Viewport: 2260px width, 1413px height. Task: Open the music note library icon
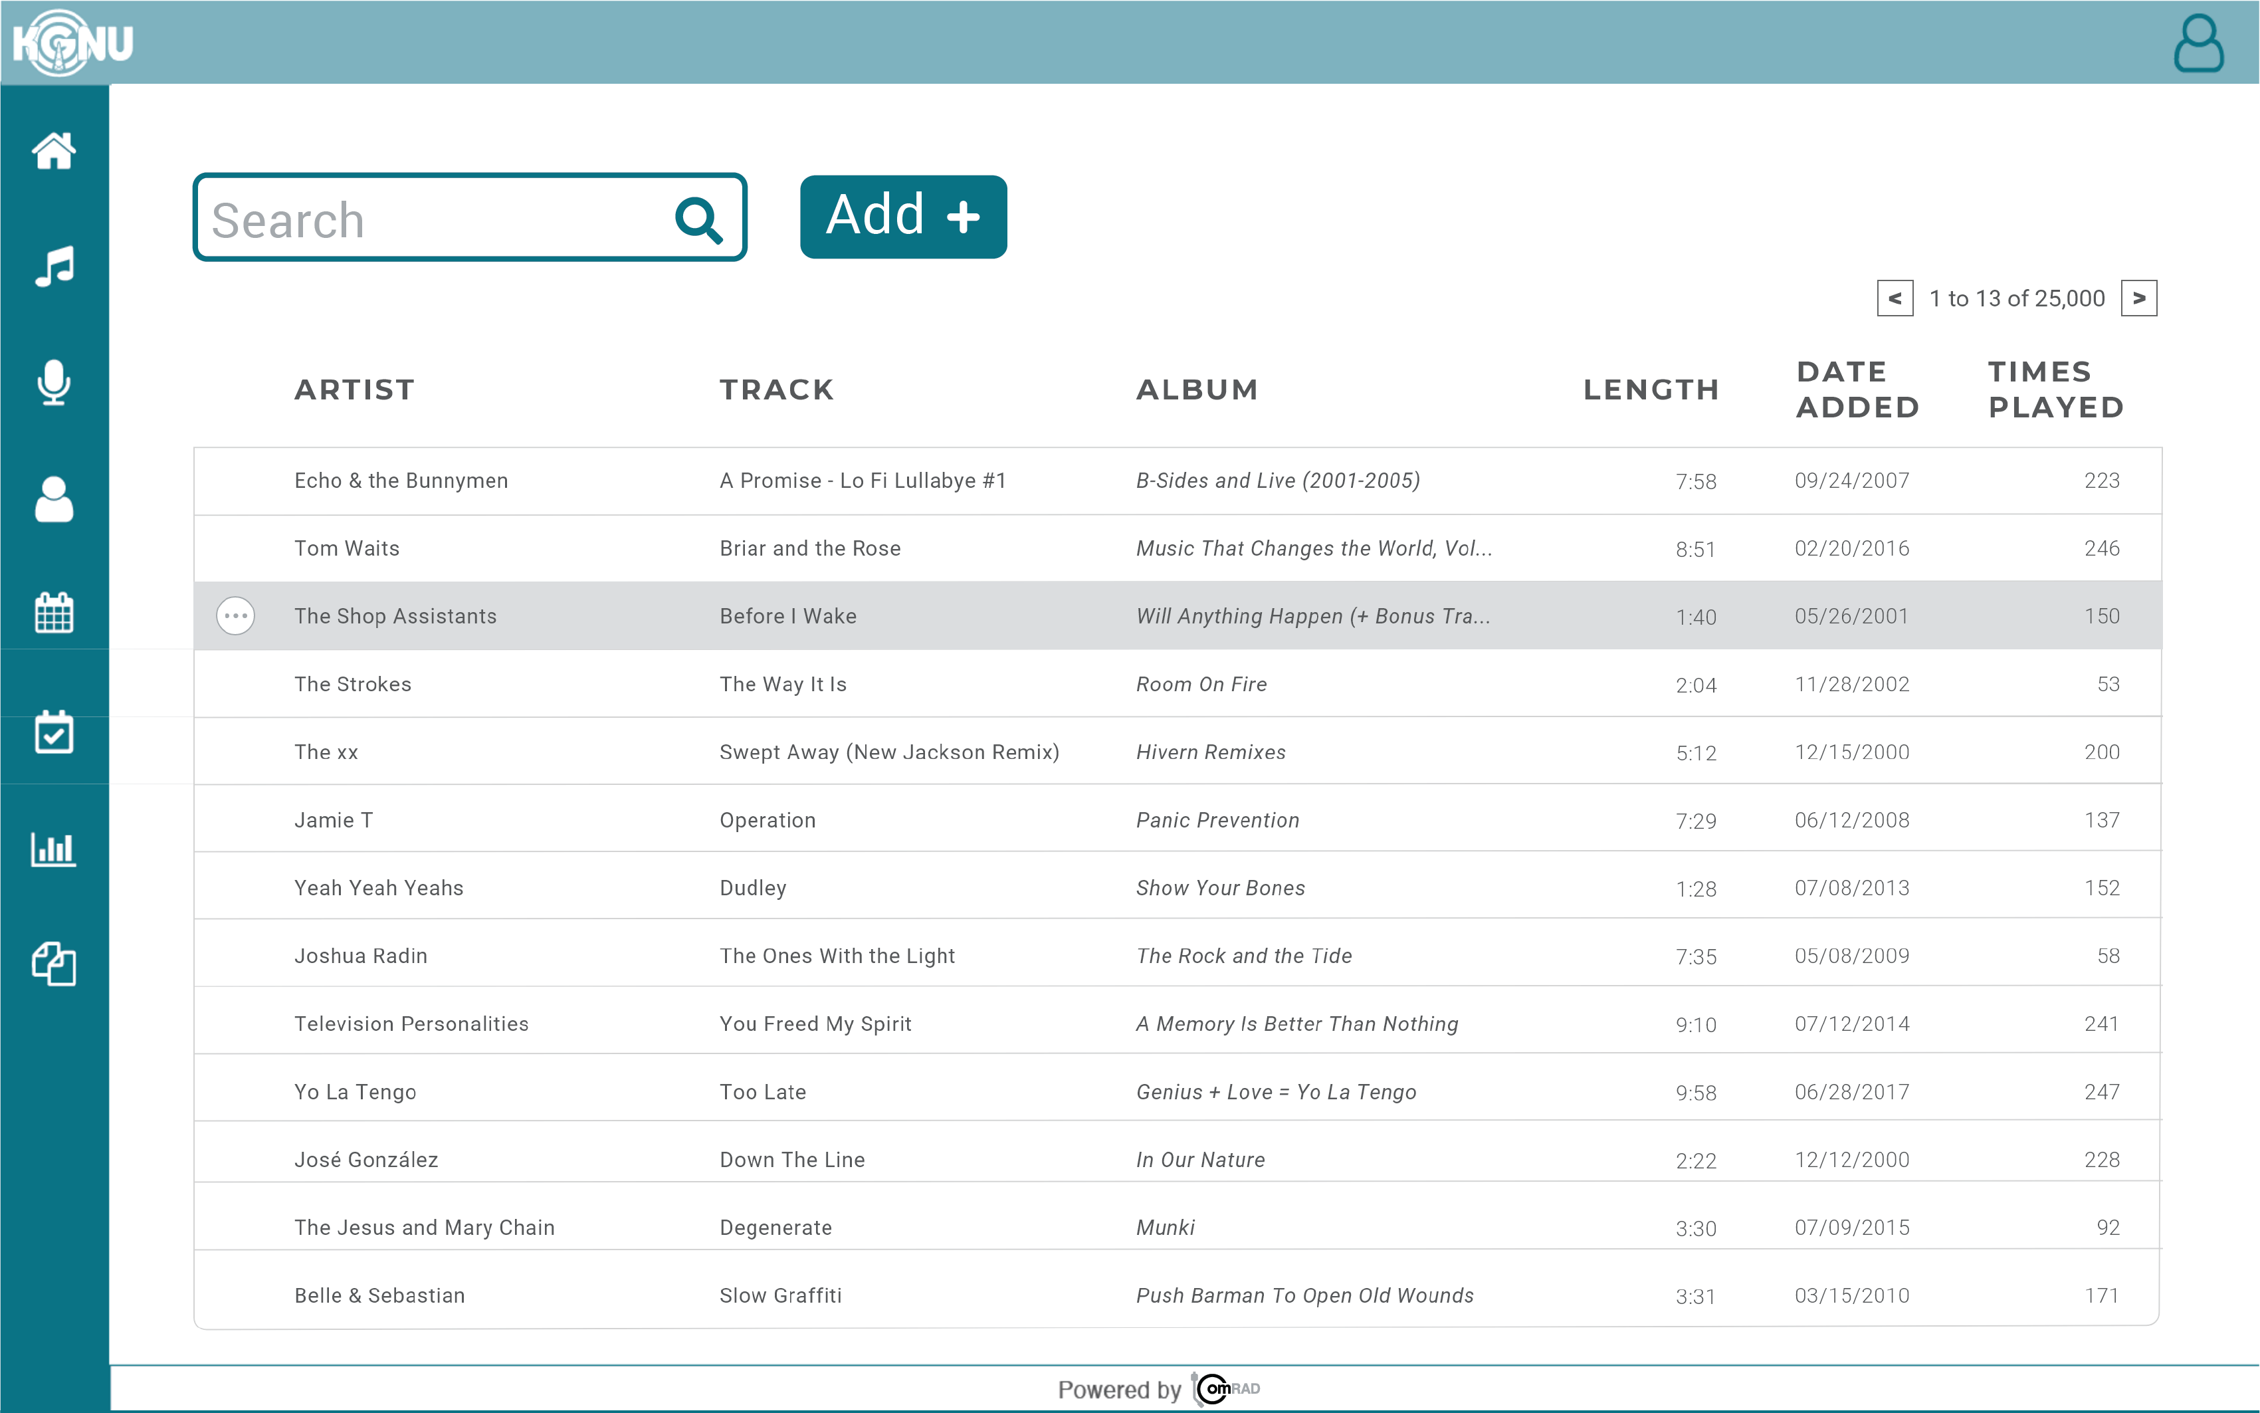[54, 267]
